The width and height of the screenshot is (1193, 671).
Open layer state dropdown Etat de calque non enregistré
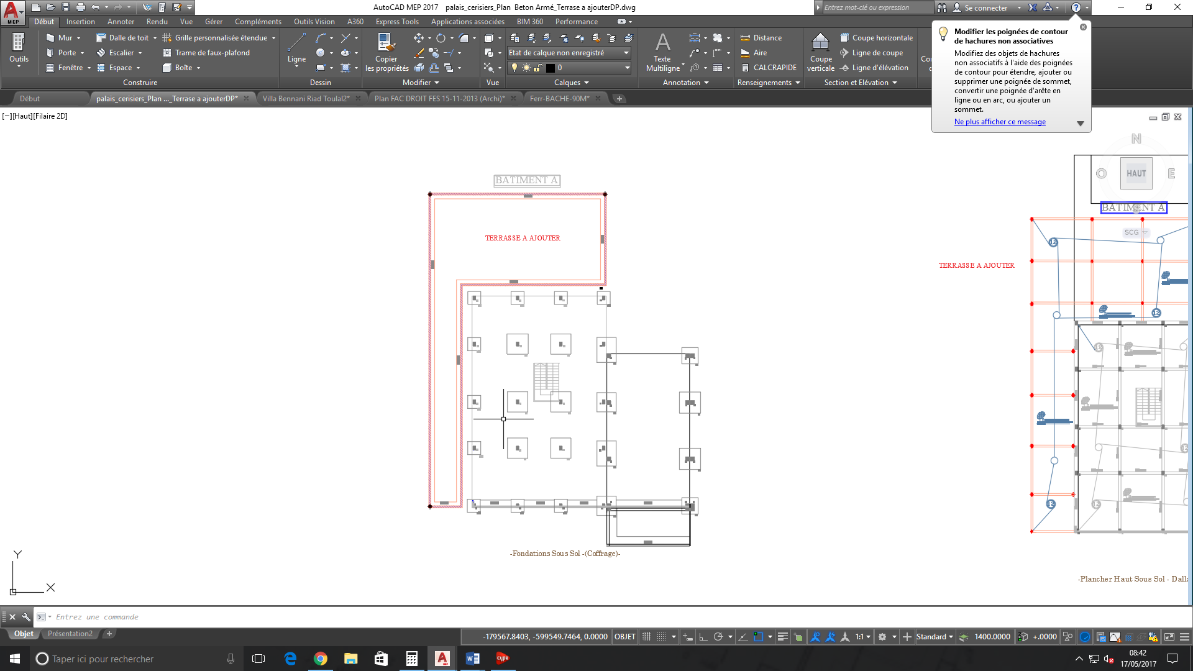pos(569,53)
